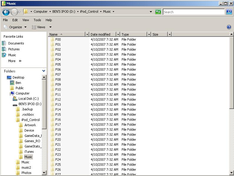The image size is (234, 176).
Task: Open the View menu
Action: tap(26, 20)
